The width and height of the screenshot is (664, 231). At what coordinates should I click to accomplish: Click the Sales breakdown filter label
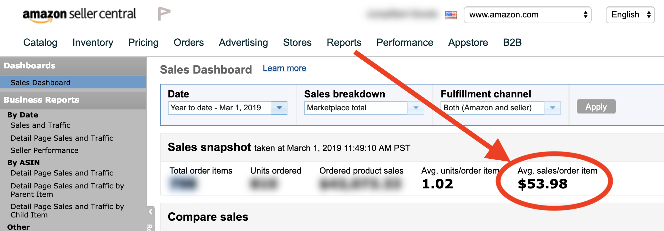[345, 94]
